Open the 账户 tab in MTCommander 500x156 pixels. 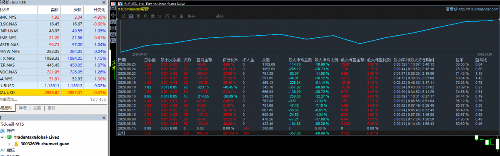192,17
